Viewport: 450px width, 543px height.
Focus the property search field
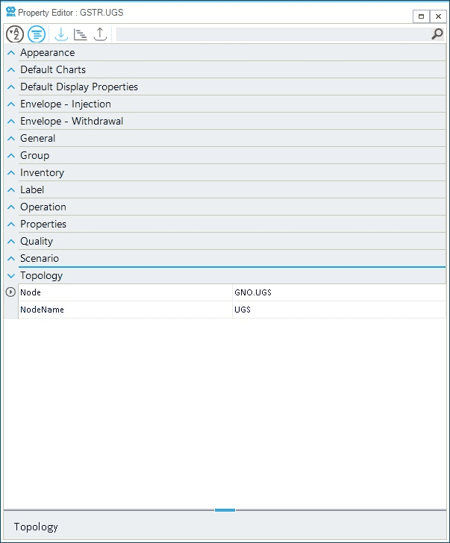pyautogui.click(x=273, y=34)
